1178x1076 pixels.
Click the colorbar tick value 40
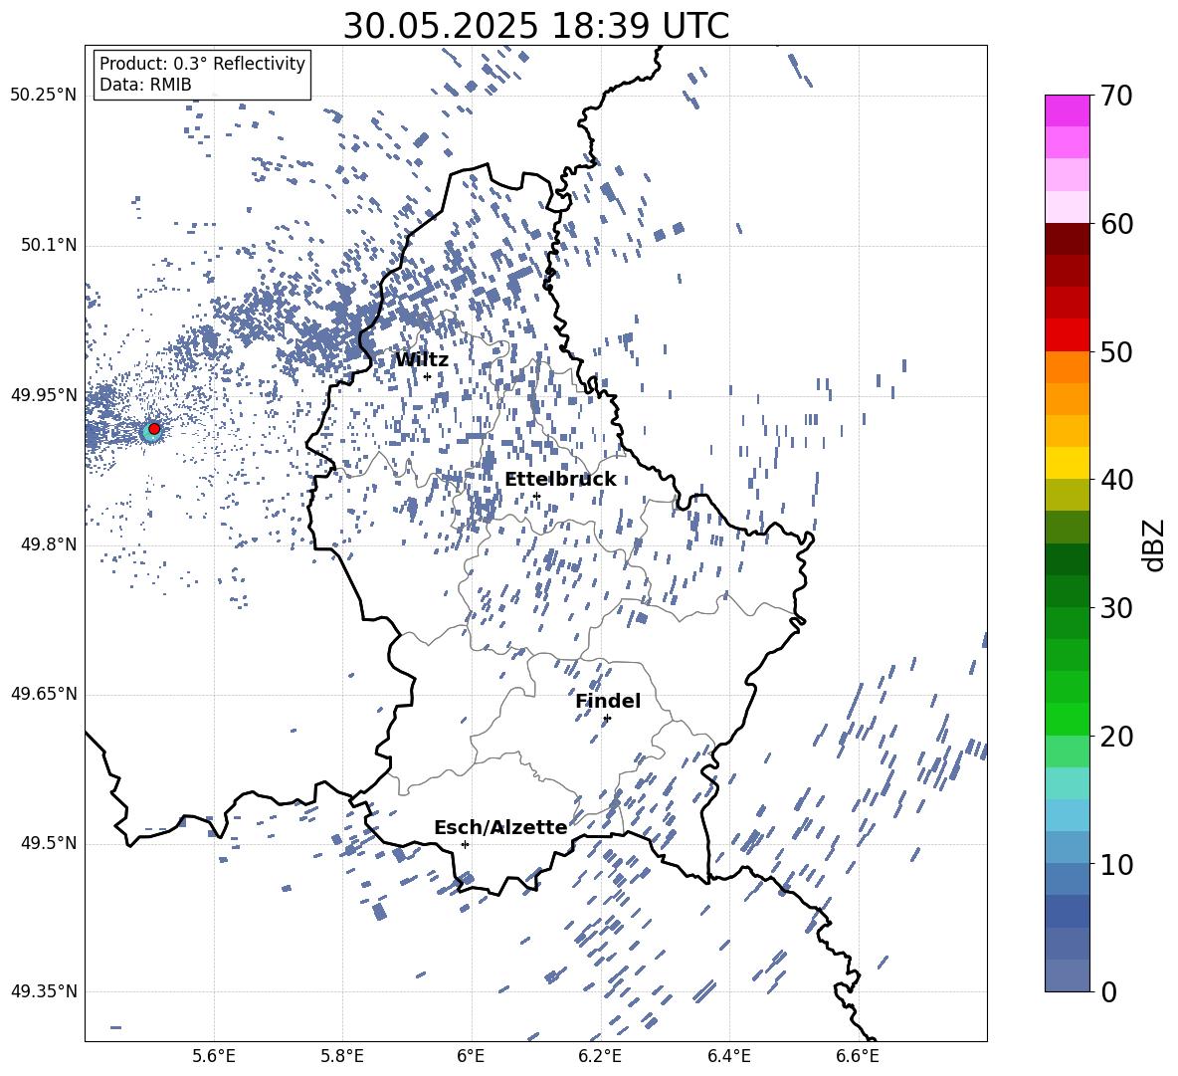point(1116,480)
